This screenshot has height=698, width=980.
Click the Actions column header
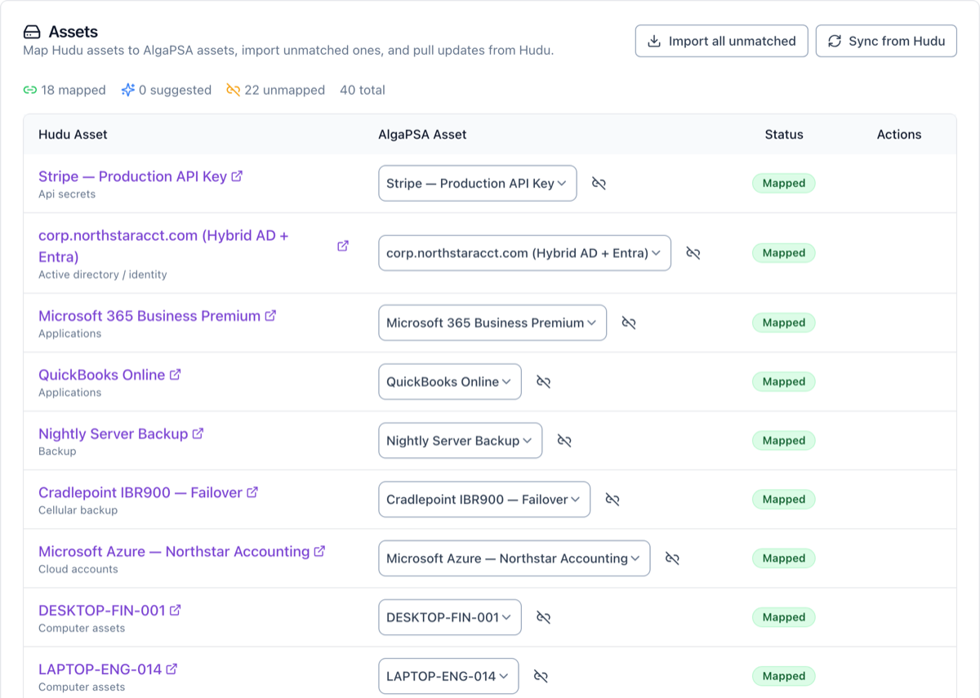coord(899,135)
